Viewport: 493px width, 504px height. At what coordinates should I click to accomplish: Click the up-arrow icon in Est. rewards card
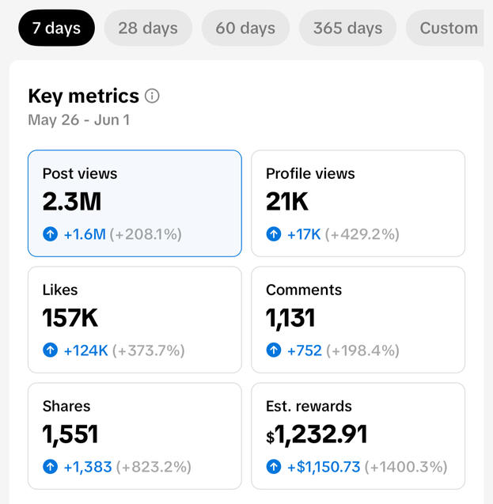click(274, 467)
